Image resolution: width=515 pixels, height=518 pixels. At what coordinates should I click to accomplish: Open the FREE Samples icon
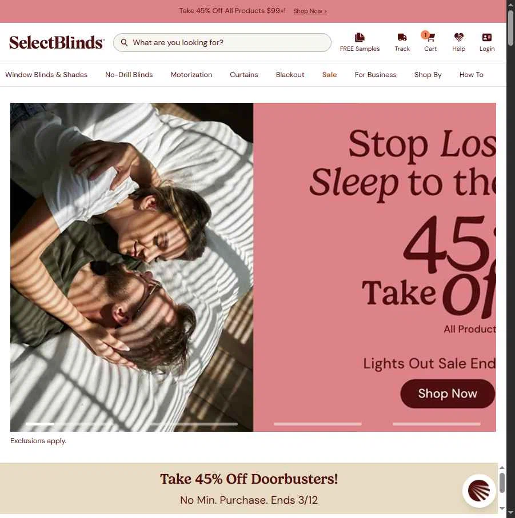coord(360,37)
